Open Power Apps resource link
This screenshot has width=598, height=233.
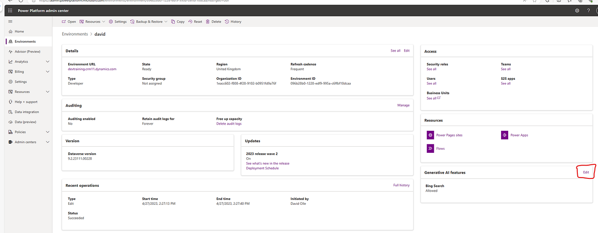click(519, 135)
